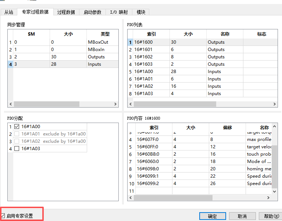Click PDO list horizontal scrollbar thumb
The height and width of the screenshot is (221, 282).
(175, 104)
